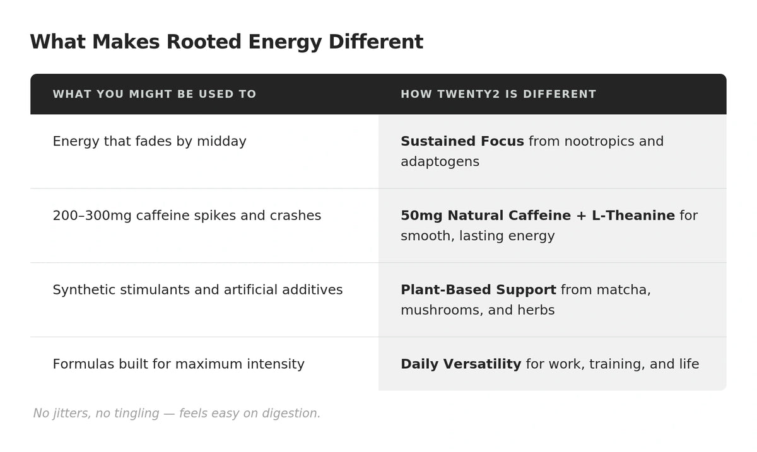Click bold "50mg Natural Caffeine + L-Theanine" text
The height and width of the screenshot is (452, 757).
point(537,216)
